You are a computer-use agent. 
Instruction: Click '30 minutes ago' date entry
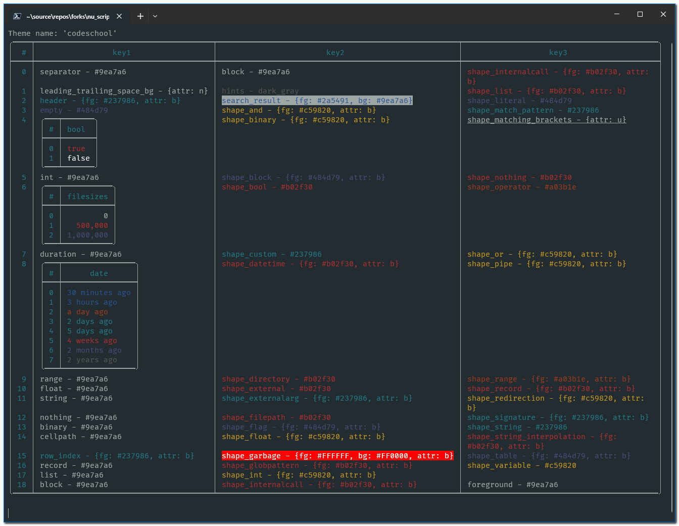tap(99, 293)
